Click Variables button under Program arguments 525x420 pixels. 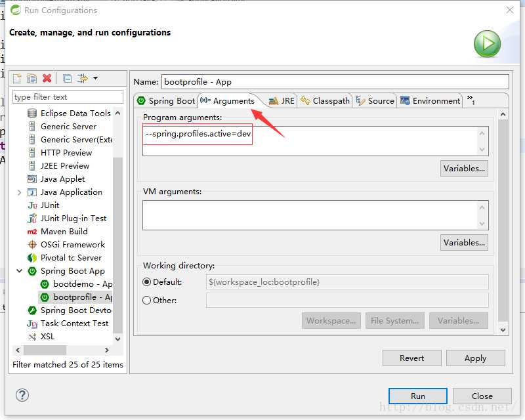tap(464, 169)
